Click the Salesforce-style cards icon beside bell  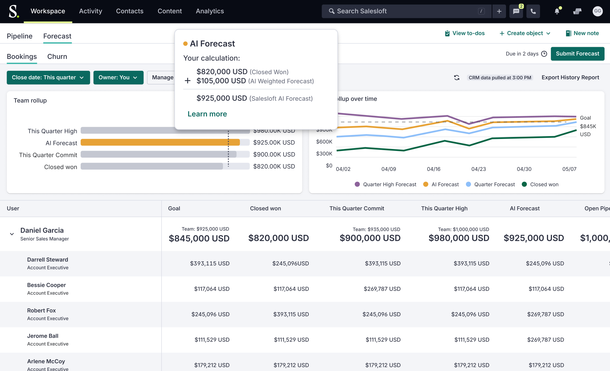tap(577, 11)
